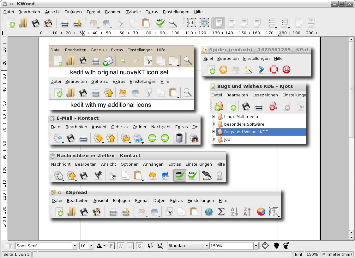Expand besondere Software in KJots tree

[213, 124]
